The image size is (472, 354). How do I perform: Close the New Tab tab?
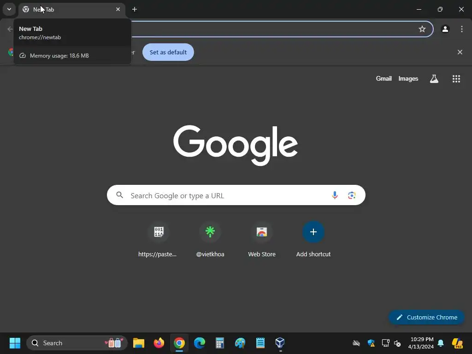point(118,9)
